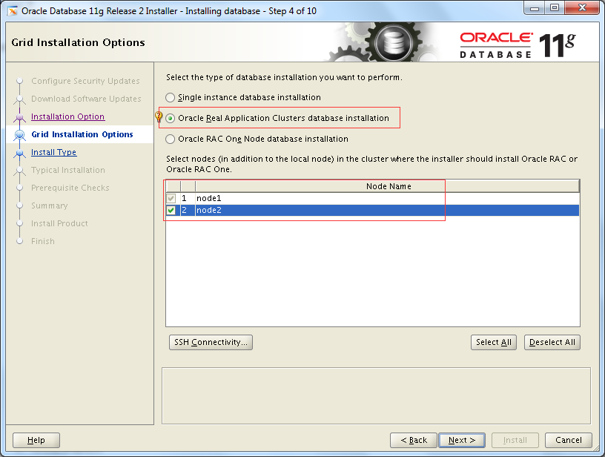The height and width of the screenshot is (457, 605).
Task: Click the Installation Option step marker icon
Action: 20,117
